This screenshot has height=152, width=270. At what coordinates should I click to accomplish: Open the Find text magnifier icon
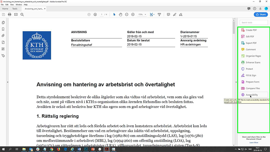click(22, 15)
